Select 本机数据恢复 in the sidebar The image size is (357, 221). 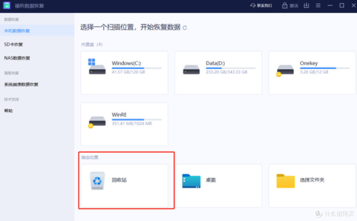(x=37, y=31)
